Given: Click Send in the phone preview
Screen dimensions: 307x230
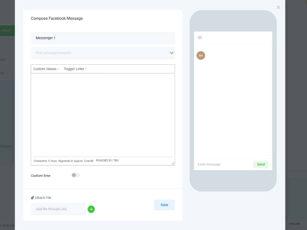Looking at the screenshot, I should 261,164.
